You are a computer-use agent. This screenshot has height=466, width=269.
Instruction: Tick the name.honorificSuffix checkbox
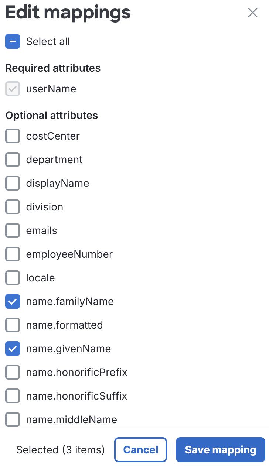pyautogui.click(x=13, y=396)
